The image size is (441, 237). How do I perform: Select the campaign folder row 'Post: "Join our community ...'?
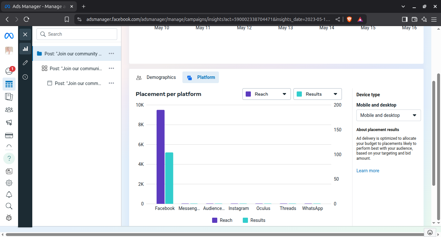coord(77,53)
